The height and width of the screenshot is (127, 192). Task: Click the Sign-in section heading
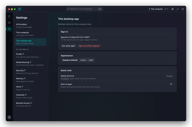point(64,32)
